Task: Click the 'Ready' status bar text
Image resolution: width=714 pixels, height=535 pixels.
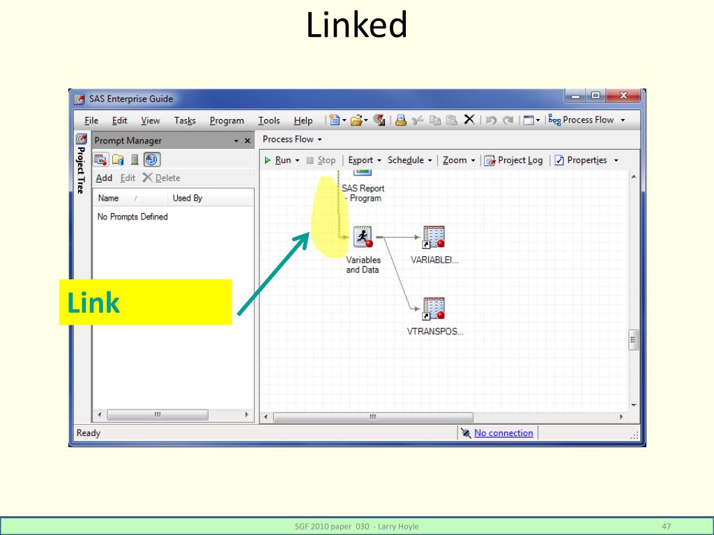Action: 89,433
